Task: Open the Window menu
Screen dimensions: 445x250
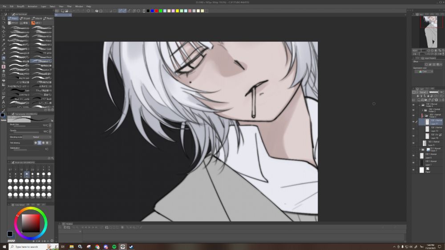Action: 79,6
